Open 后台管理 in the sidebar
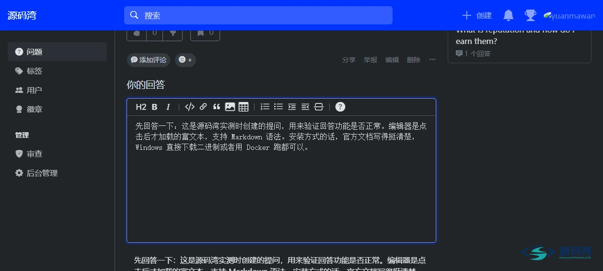The image size is (603, 271). 57,173
